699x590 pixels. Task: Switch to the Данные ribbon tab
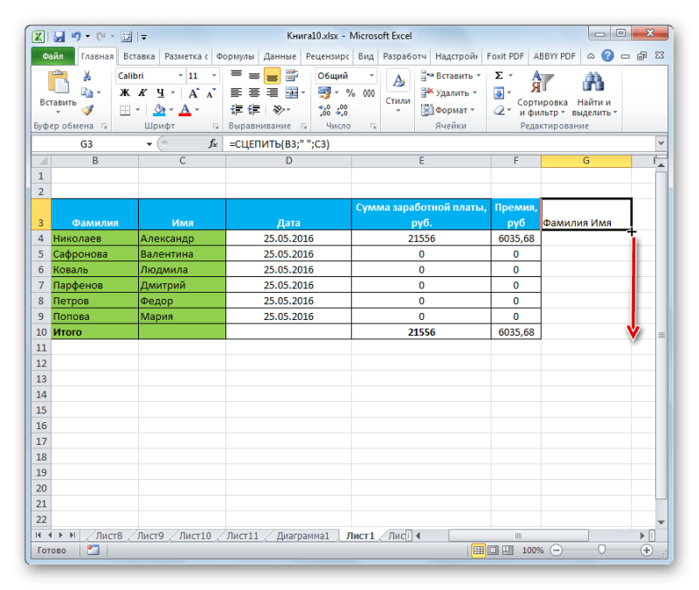click(x=280, y=56)
